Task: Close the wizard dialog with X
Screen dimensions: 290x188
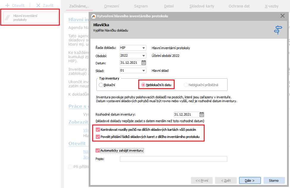Action: [282, 16]
